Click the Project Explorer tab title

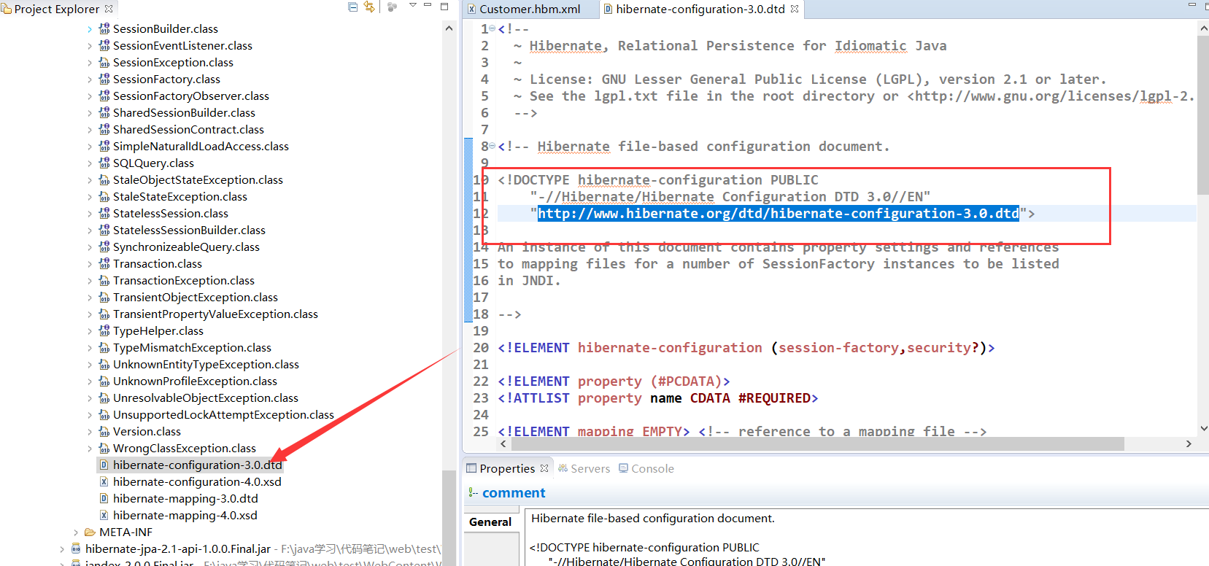point(57,9)
